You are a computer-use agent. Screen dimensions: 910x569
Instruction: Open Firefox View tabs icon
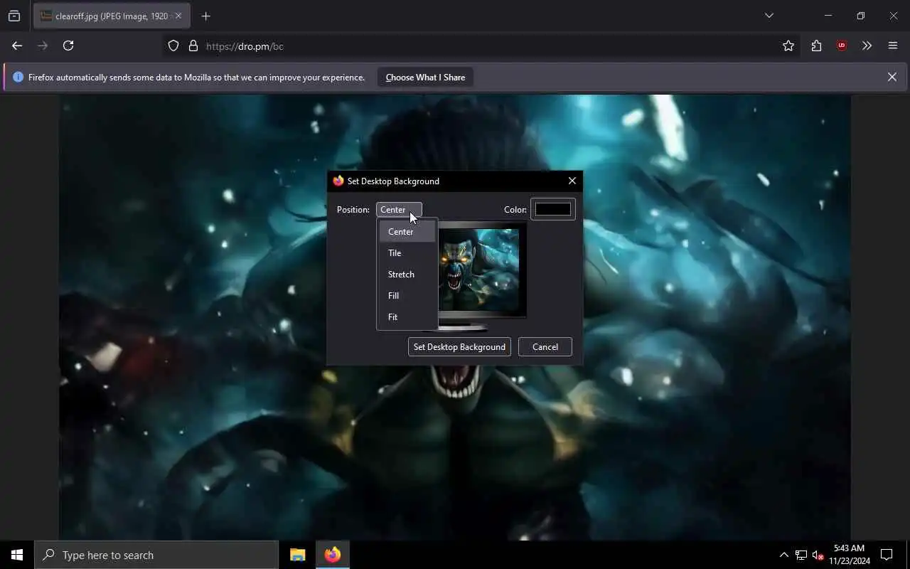point(14,16)
